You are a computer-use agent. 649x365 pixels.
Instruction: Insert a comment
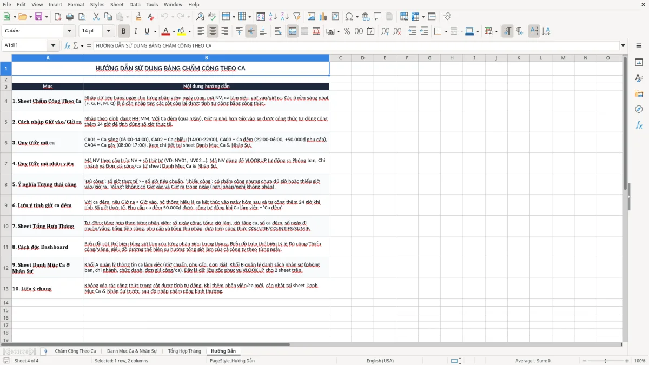(378, 17)
